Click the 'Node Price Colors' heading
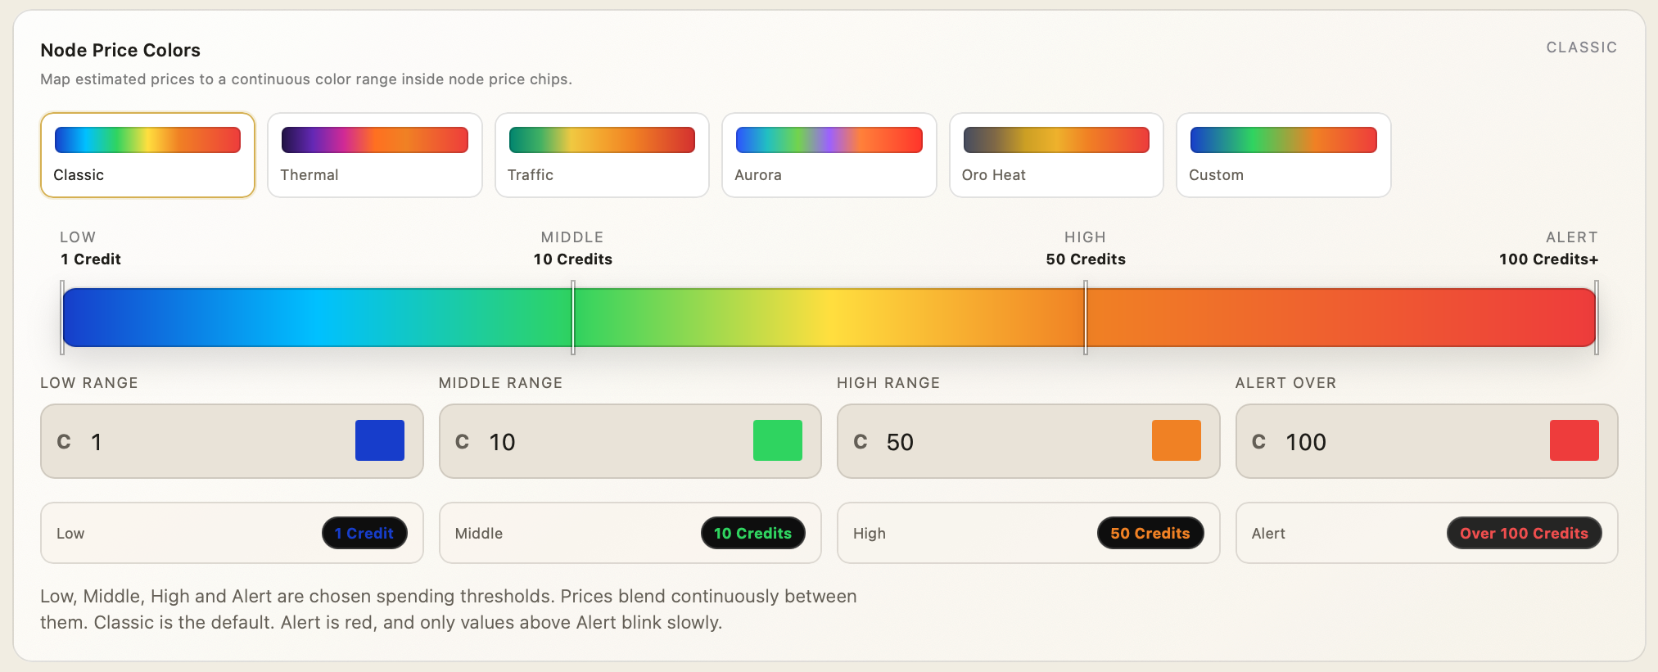The image size is (1658, 672). 120,50
